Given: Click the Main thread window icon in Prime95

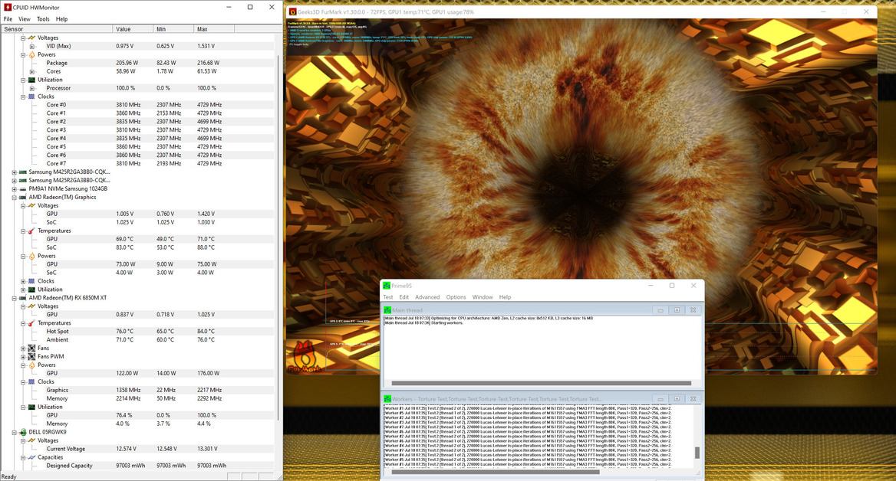Looking at the screenshot, I should tap(387, 310).
